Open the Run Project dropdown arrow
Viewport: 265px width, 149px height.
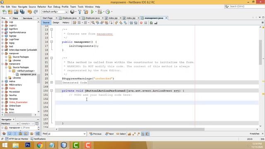click(96, 12)
